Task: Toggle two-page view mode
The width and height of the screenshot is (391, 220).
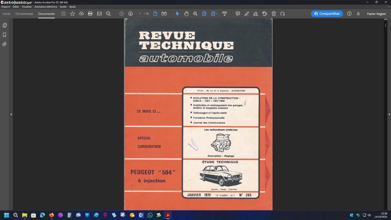Action: 164,14
